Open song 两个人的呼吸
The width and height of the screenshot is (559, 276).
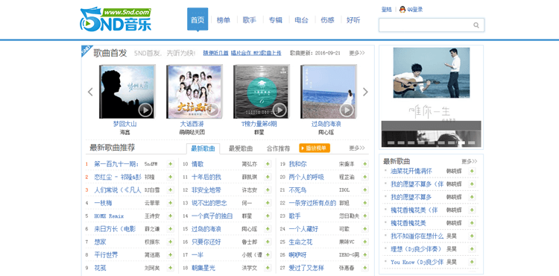[306, 177]
